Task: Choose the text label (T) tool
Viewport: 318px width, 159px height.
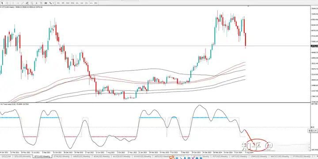Action: [x=41, y=3]
